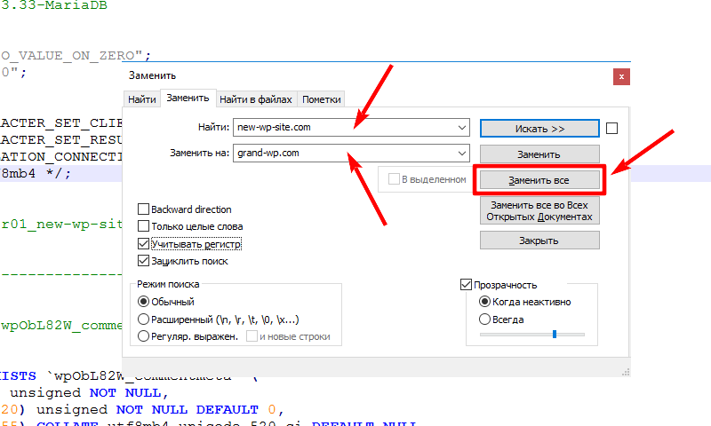Replace in all open documents button
The image size is (711, 426).
click(x=539, y=211)
